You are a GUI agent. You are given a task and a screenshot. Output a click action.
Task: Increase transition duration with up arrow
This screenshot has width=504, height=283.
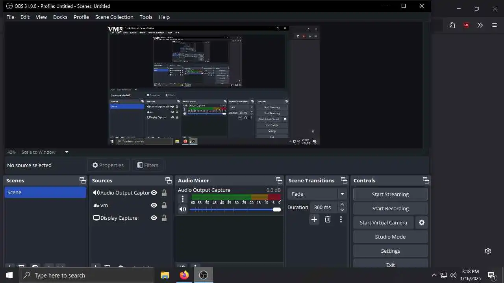pos(342,204)
